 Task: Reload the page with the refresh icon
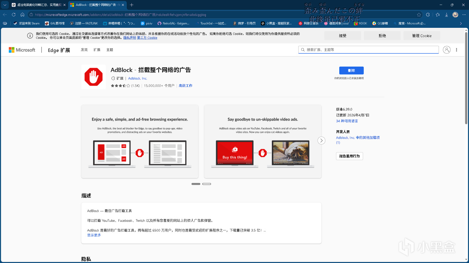[14, 15]
